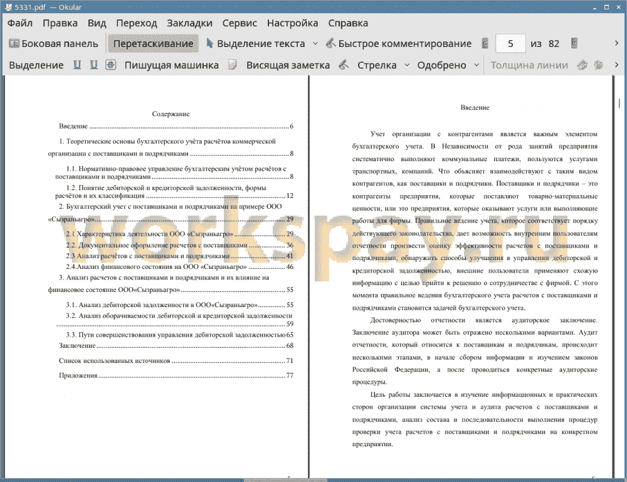Image resolution: width=627 pixels, height=482 pixels.
Task: Click contents entry '2.1 Характеристика деятельности'
Action: click(x=179, y=234)
